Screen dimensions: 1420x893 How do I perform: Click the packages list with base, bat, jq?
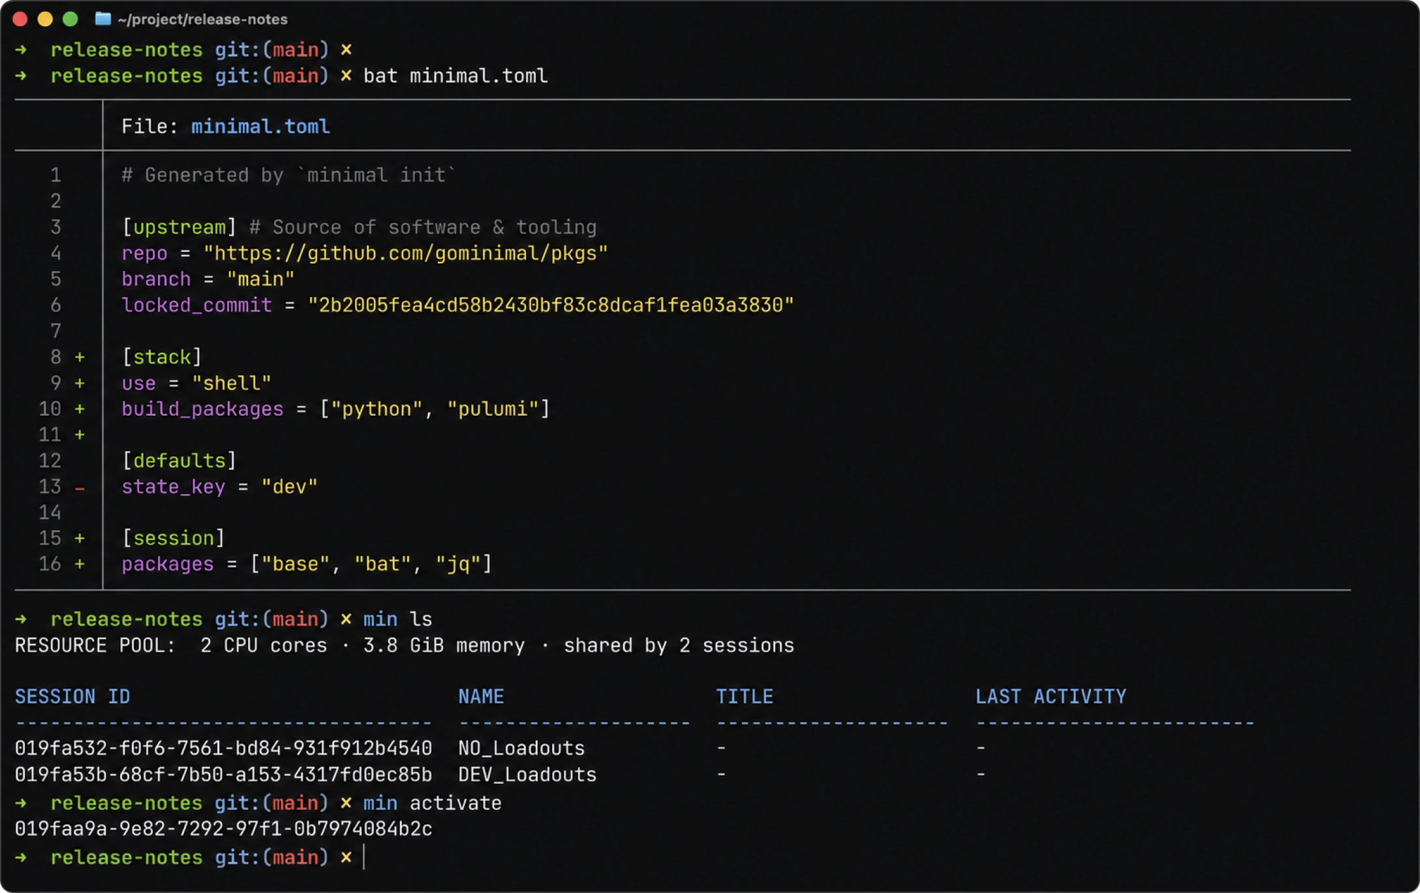[x=307, y=565]
